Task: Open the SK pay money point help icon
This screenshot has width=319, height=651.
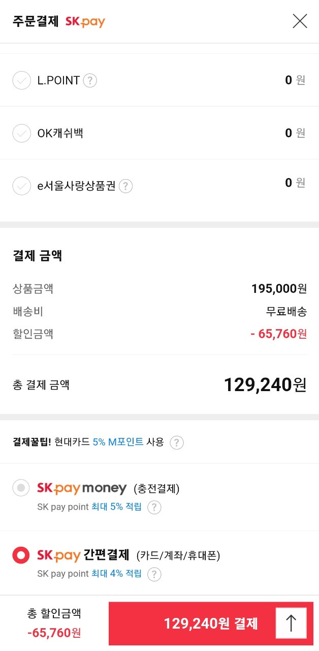Action: click(154, 507)
